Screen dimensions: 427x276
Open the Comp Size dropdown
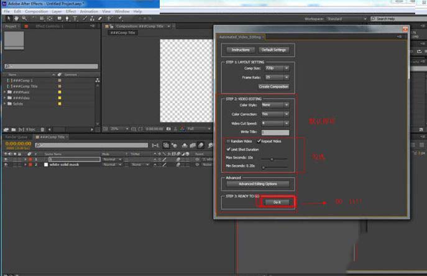[277, 68]
